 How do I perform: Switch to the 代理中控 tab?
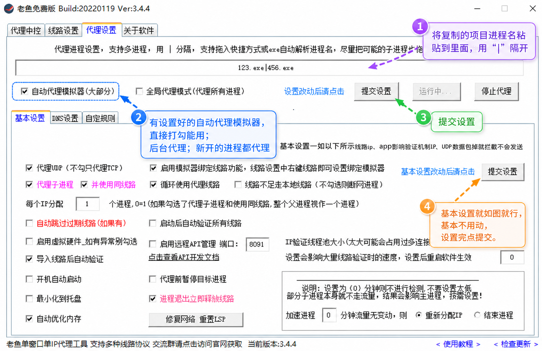[x=26, y=31]
